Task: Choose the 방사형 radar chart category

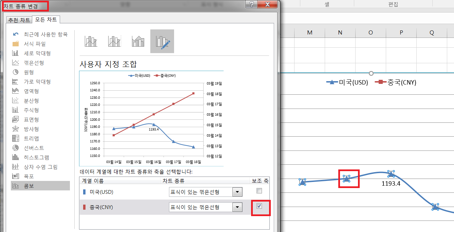Action: pos(31,129)
